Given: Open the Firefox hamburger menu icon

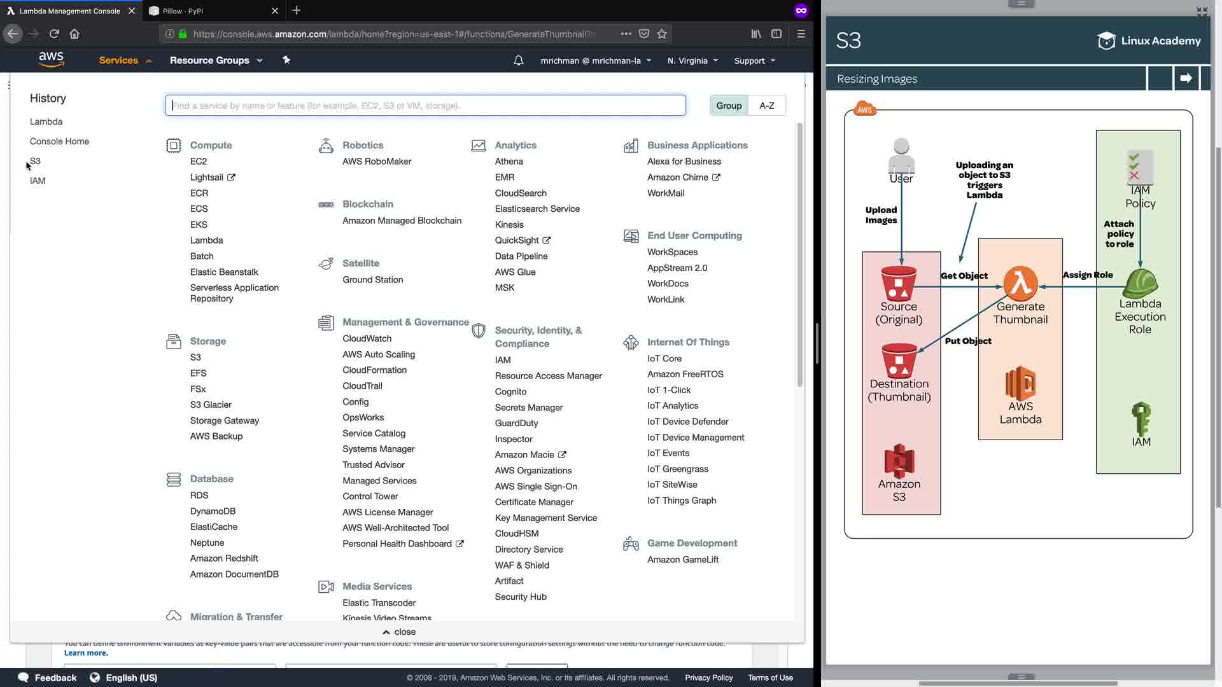Looking at the screenshot, I should click(801, 34).
